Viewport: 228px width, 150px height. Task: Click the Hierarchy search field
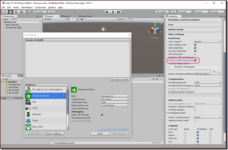tap(26, 19)
